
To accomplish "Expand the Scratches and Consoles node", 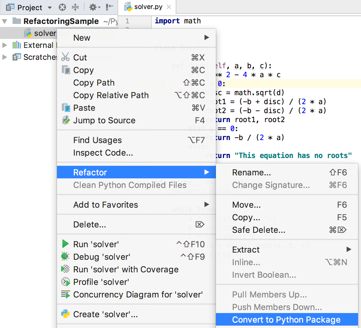I will pos(5,57).
